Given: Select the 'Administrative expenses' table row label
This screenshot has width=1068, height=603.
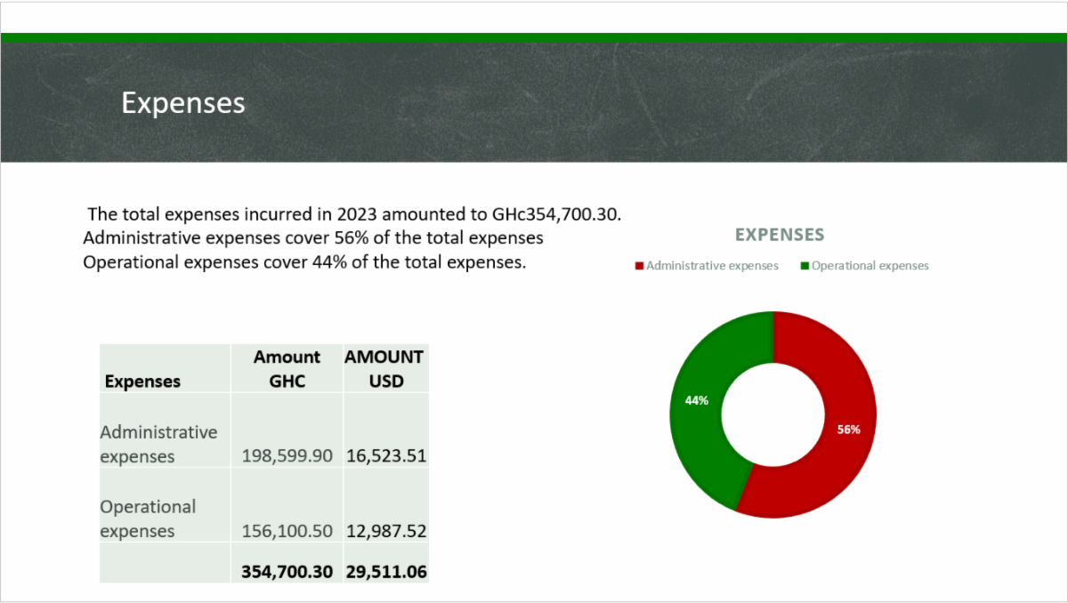Looking at the screenshot, I should (166, 430).
